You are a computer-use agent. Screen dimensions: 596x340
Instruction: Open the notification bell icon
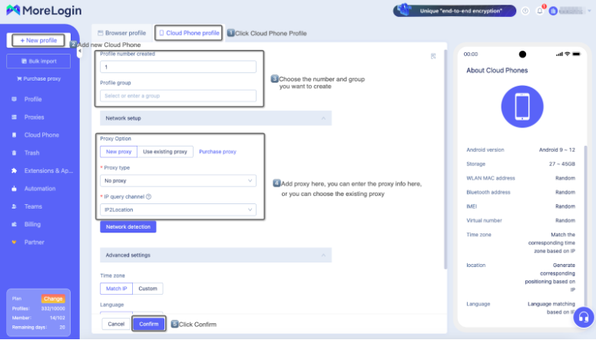click(540, 11)
